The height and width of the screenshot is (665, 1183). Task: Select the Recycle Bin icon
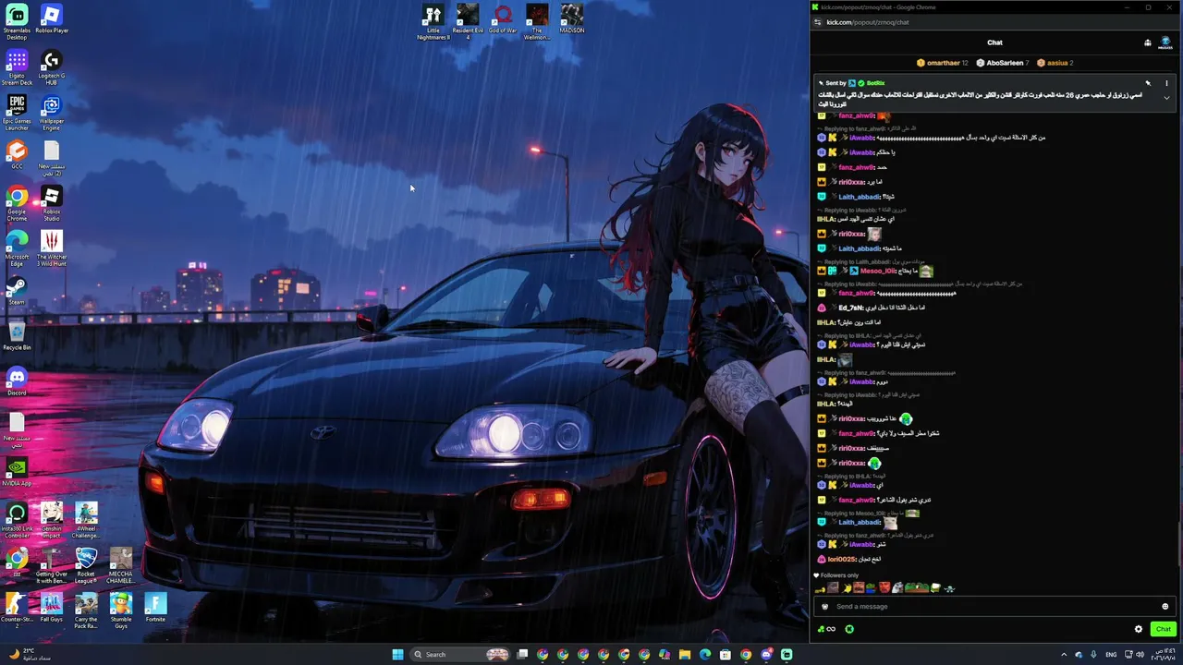(17, 335)
